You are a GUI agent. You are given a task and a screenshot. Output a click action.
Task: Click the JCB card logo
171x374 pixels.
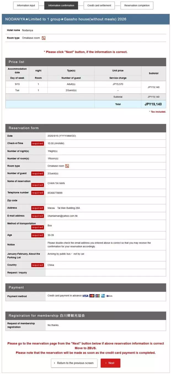coord(98,296)
